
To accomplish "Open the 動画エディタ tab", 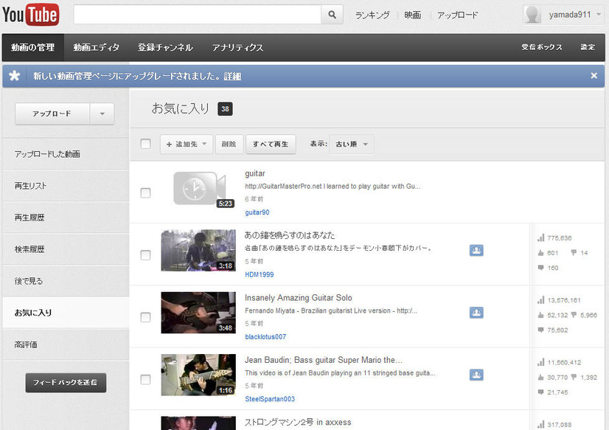I will click(x=97, y=47).
